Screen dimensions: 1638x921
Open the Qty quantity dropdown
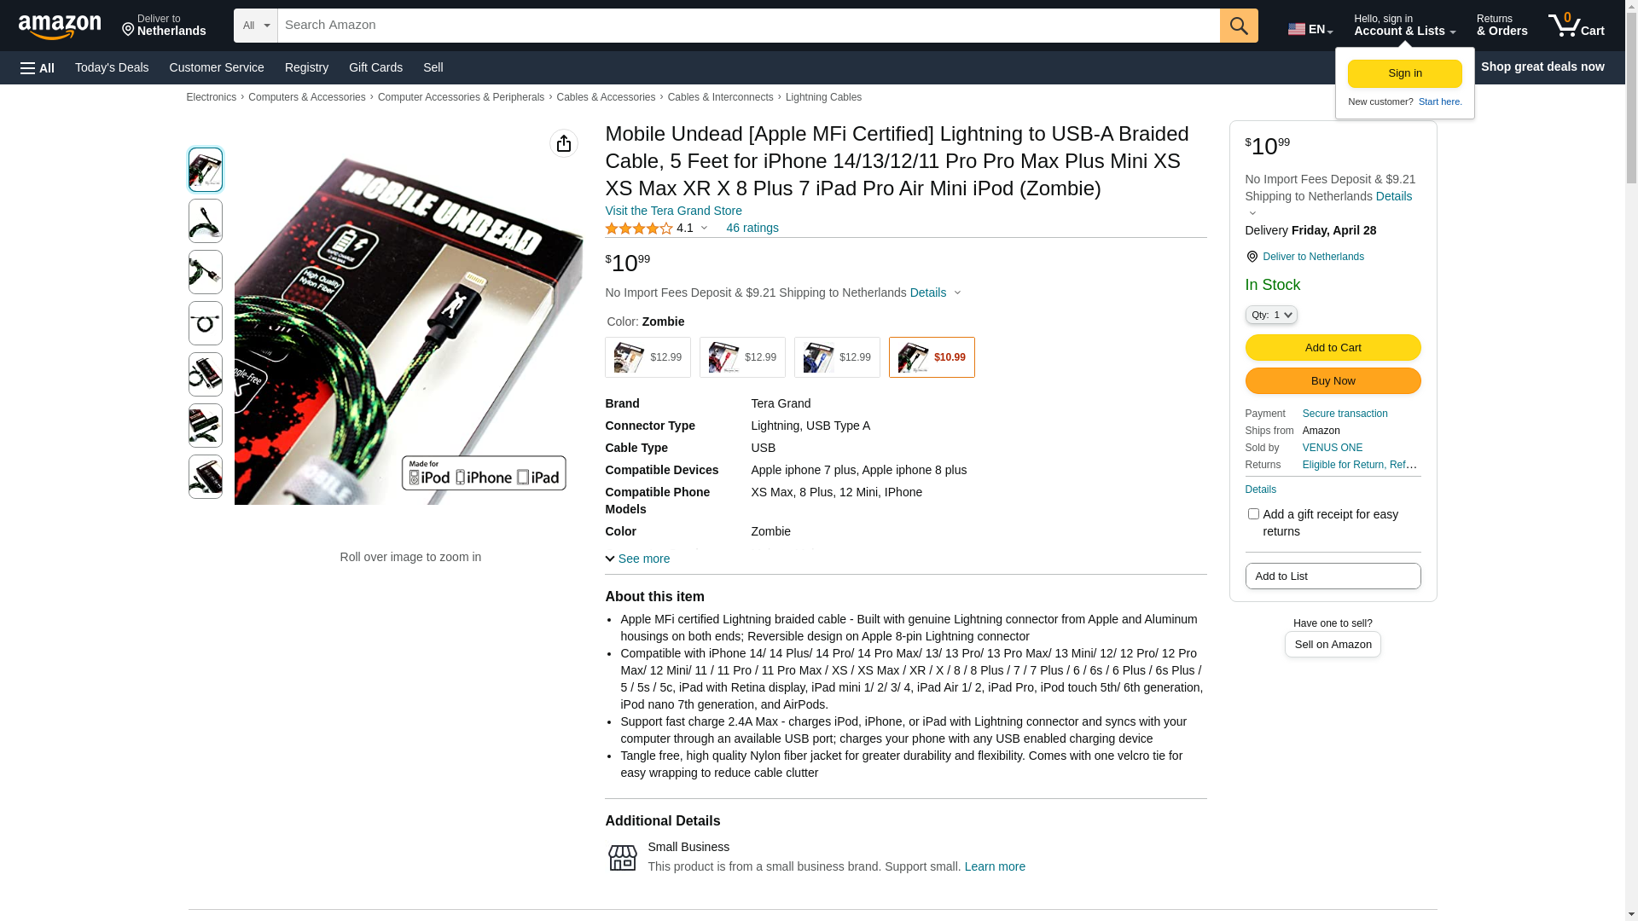click(1271, 315)
